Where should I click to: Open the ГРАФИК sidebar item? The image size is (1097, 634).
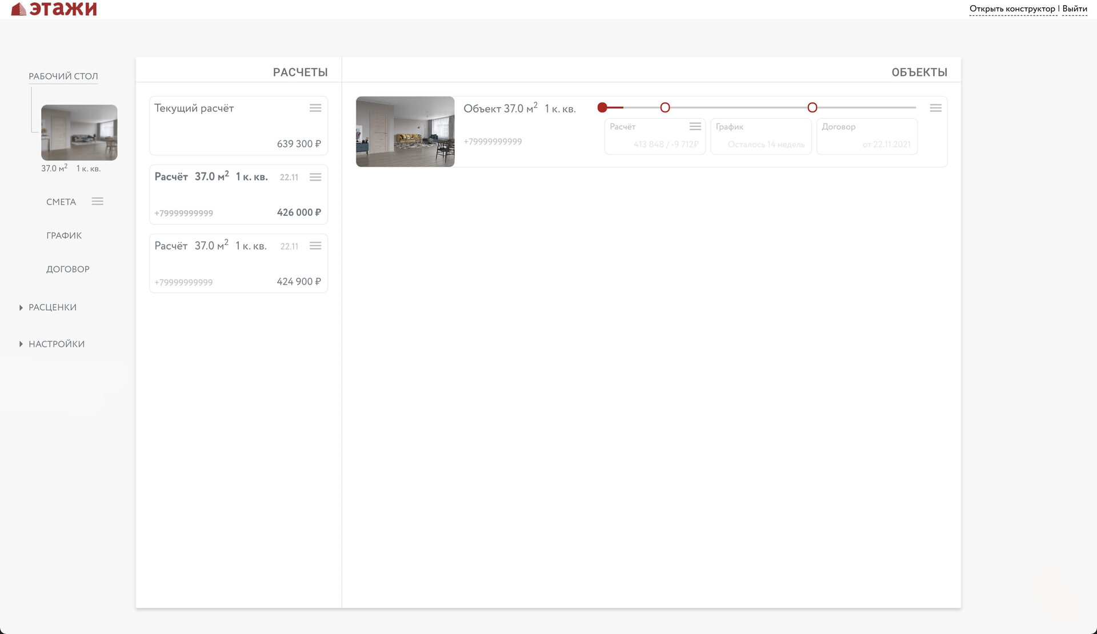point(64,235)
